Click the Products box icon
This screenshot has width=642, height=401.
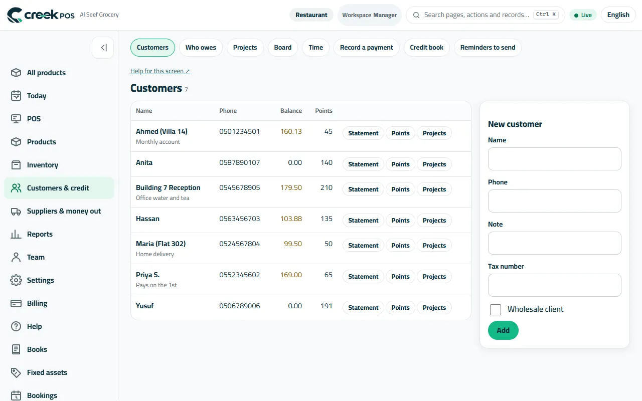[x=16, y=142]
